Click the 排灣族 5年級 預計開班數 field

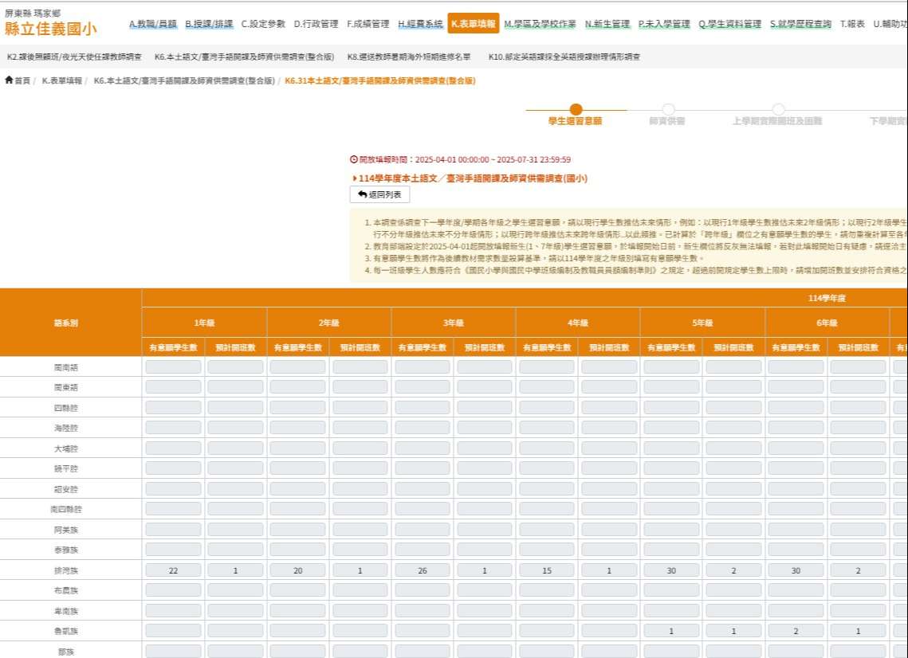pyautogui.click(x=733, y=570)
